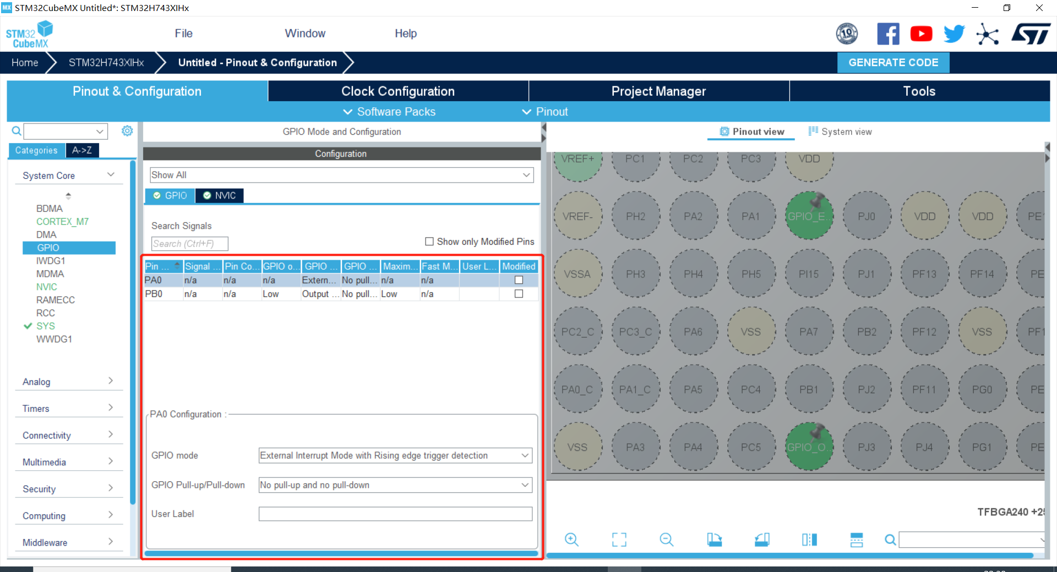Click the pin search magnifier icon
The height and width of the screenshot is (572, 1057).
890,540
